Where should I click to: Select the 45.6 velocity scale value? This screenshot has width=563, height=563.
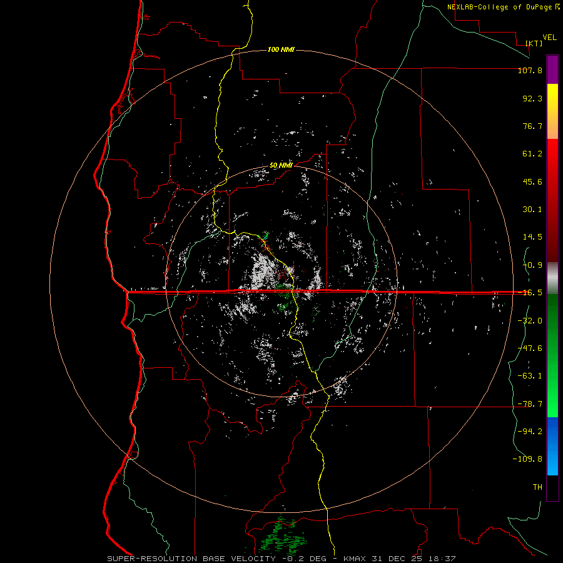[x=532, y=181]
